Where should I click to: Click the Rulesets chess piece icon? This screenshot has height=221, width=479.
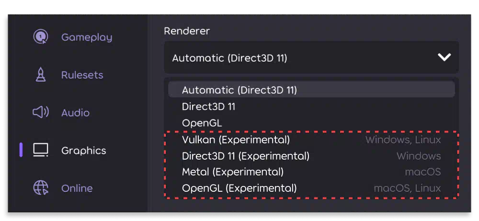pyautogui.click(x=41, y=75)
